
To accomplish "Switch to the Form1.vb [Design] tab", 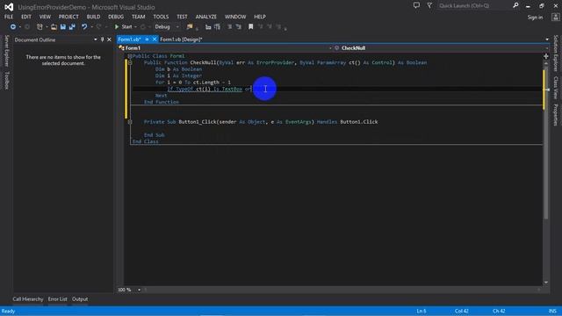I will [181, 39].
